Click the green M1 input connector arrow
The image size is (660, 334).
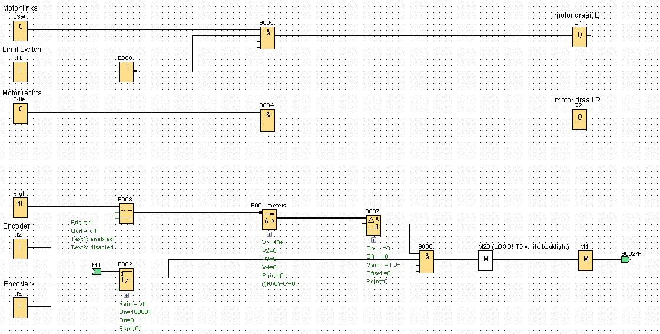point(97,271)
